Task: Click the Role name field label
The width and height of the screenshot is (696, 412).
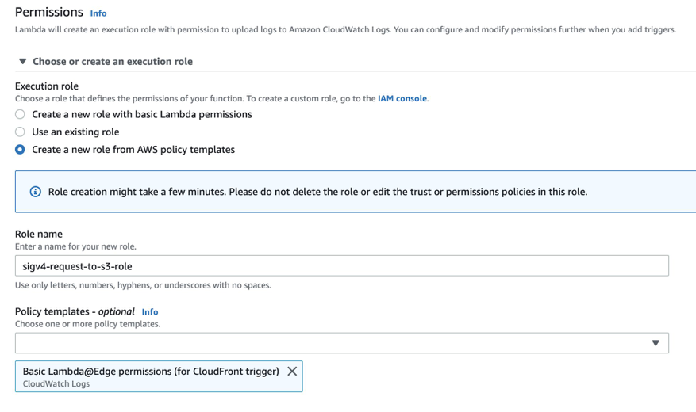Action: pyautogui.click(x=39, y=235)
